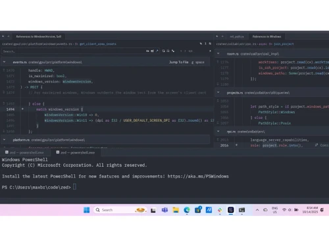Click WindowsVersion type on line 1472
The height and width of the screenshot is (247, 329).
[x=77, y=82]
